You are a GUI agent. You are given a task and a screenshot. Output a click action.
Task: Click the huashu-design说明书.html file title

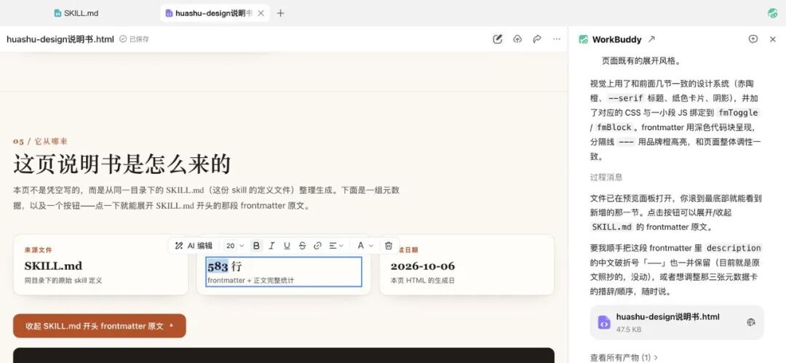tap(60, 39)
